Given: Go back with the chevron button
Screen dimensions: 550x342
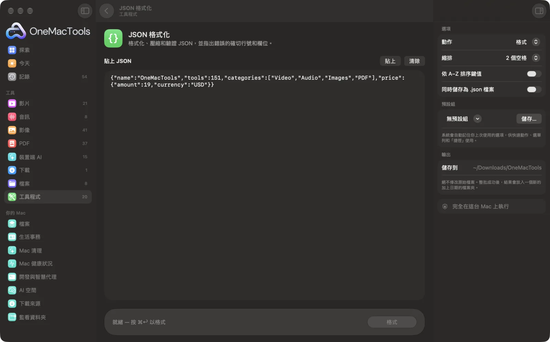Looking at the screenshot, I should pyautogui.click(x=107, y=11).
